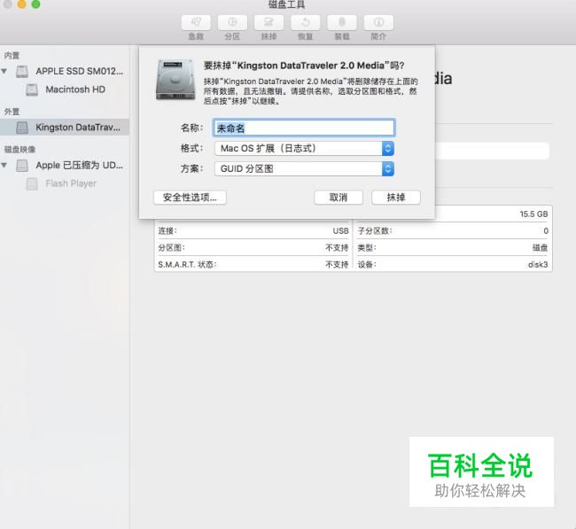Click the 子分区数 label
Screen dimensions: 576x529
click(x=375, y=230)
